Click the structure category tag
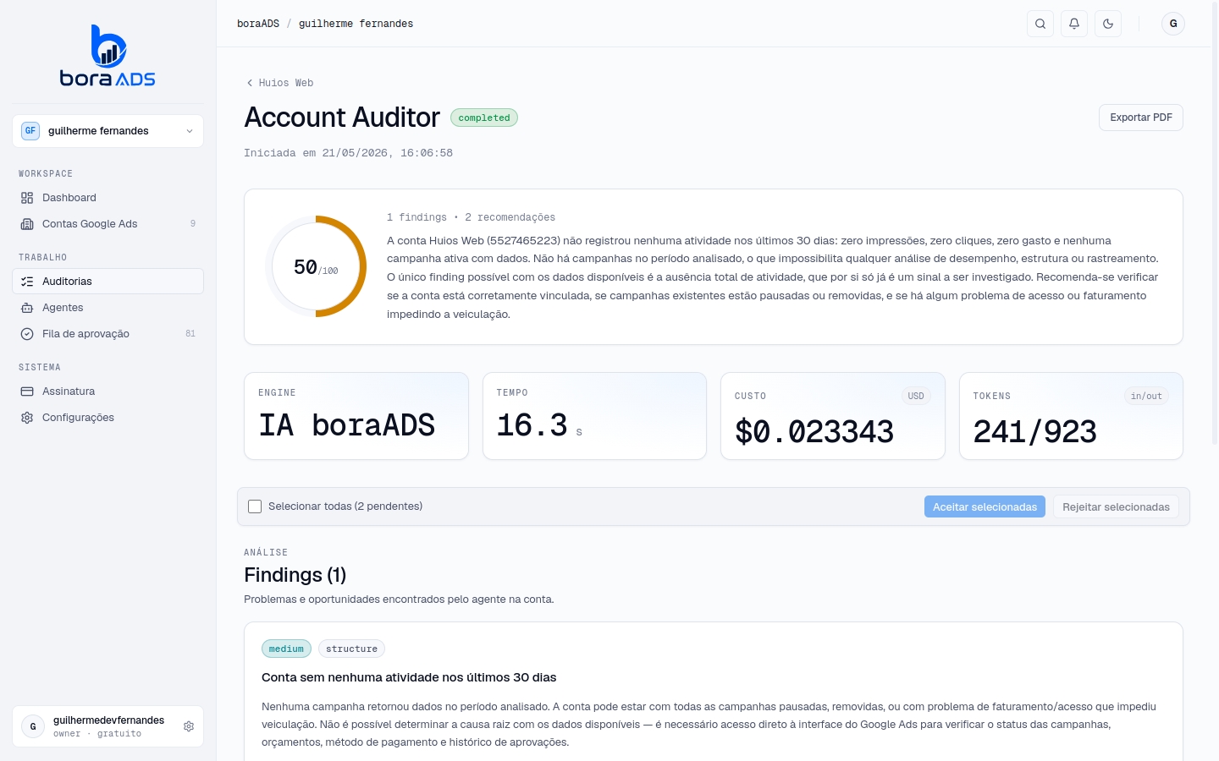This screenshot has height=761, width=1219. 351,649
